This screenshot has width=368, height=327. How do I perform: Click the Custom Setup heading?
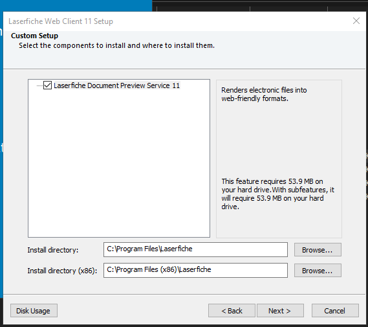pyautogui.click(x=34, y=36)
